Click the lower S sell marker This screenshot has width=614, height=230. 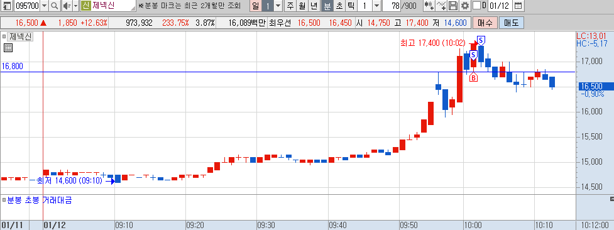473,55
